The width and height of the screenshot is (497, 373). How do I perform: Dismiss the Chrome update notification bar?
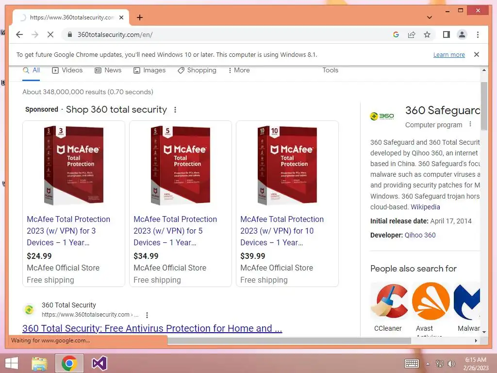[477, 54]
